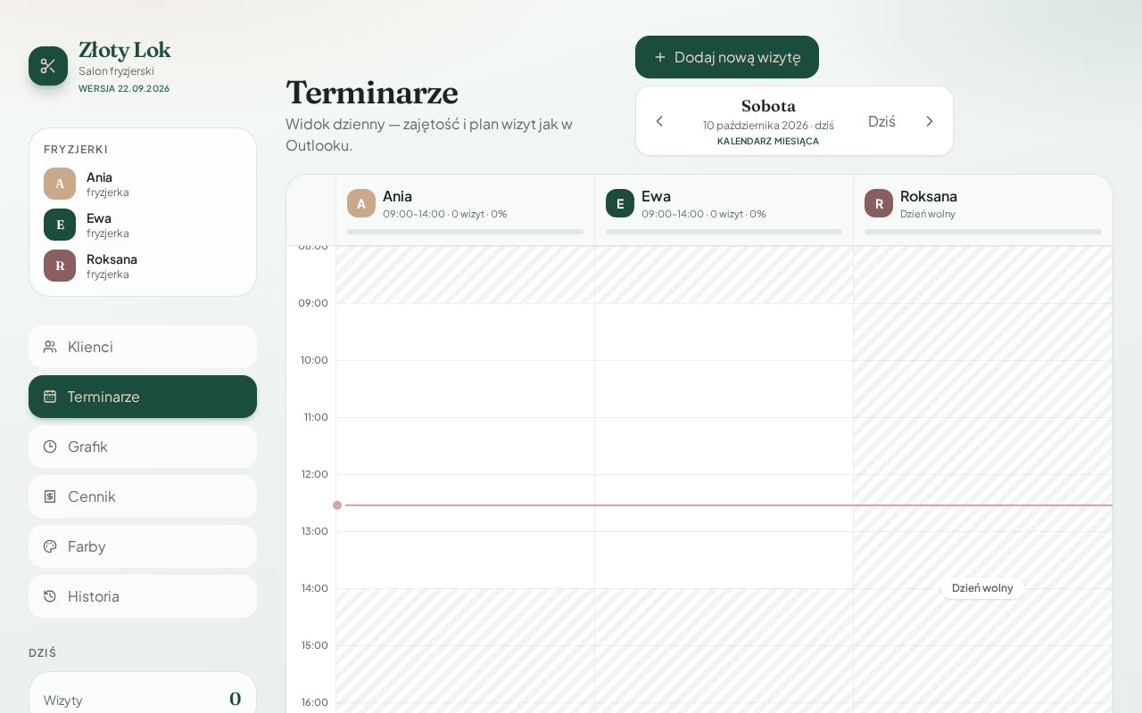Image resolution: width=1142 pixels, height=713 pixels.
Task: Click the scissors salon logo icon
Action: (48, 66)
